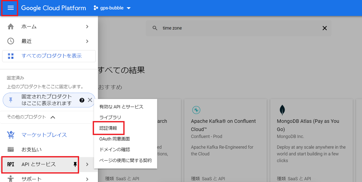Click the home icon in sidebar
The image size is (362, 182).
coord(11,27)
